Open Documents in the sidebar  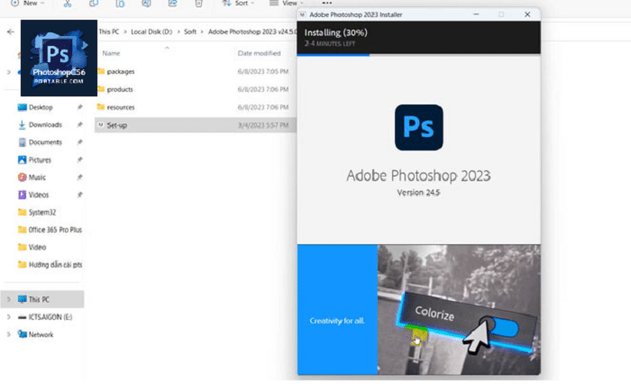click(45, 142)
